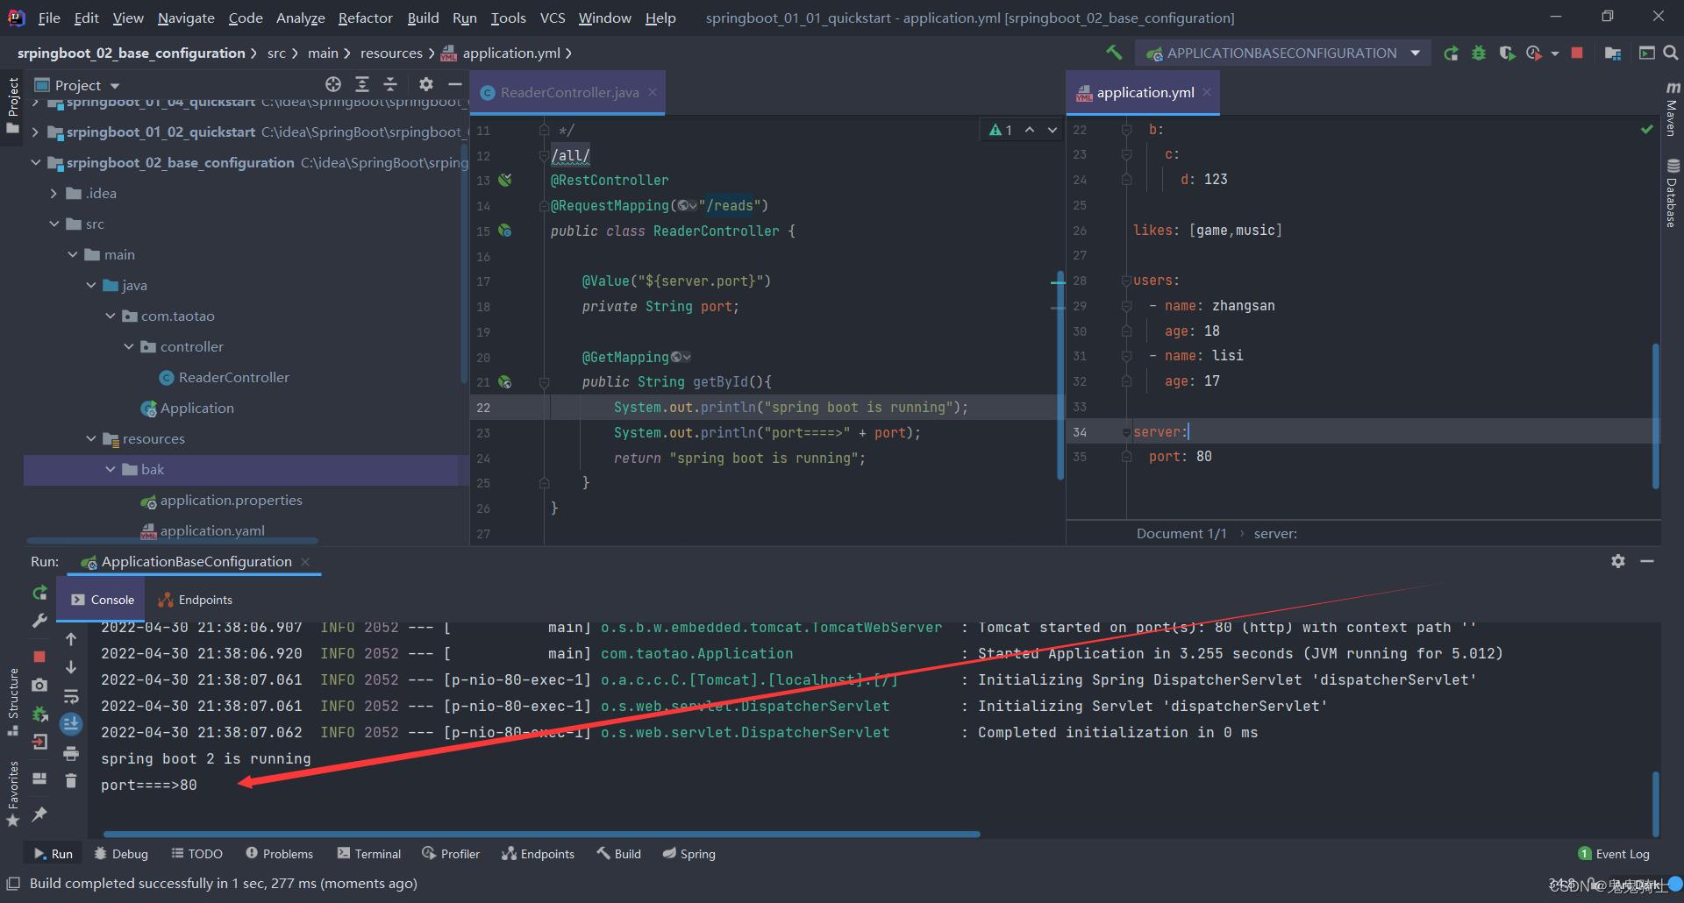Open the Terminal tool window
Image resolution: width=1684 pixels, height=903 pixels.
point(369,854)
